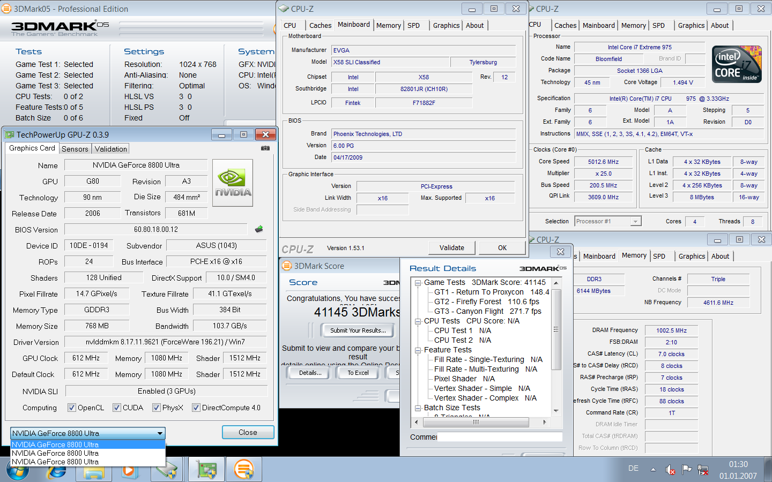Click the Details... button in 3DMark Score
772x482 pixels.
(x=310, y=373)
